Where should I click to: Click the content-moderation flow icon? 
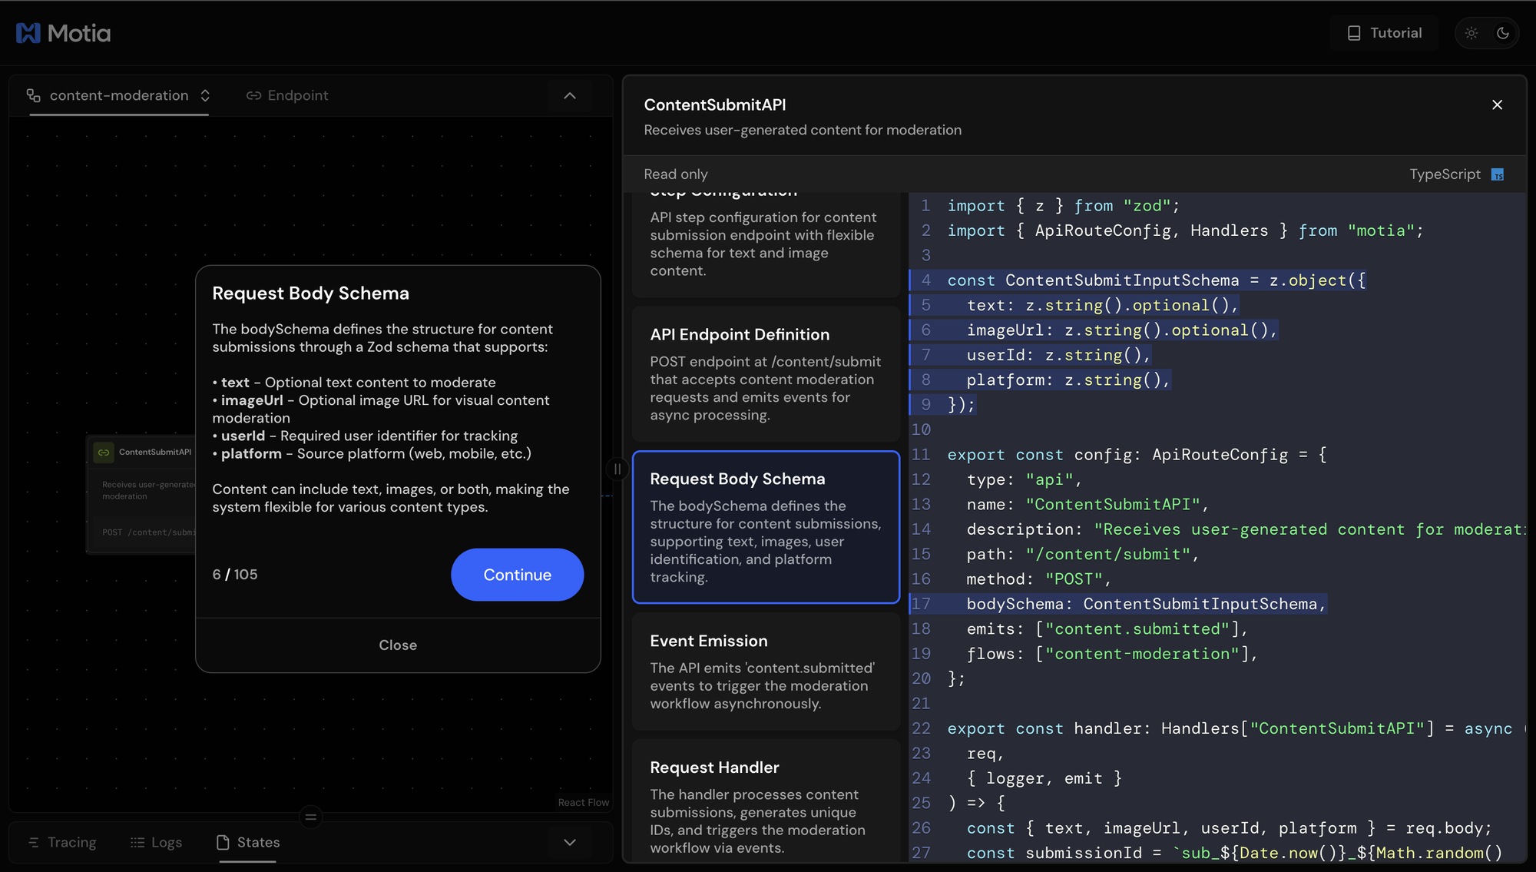point(34,95)
